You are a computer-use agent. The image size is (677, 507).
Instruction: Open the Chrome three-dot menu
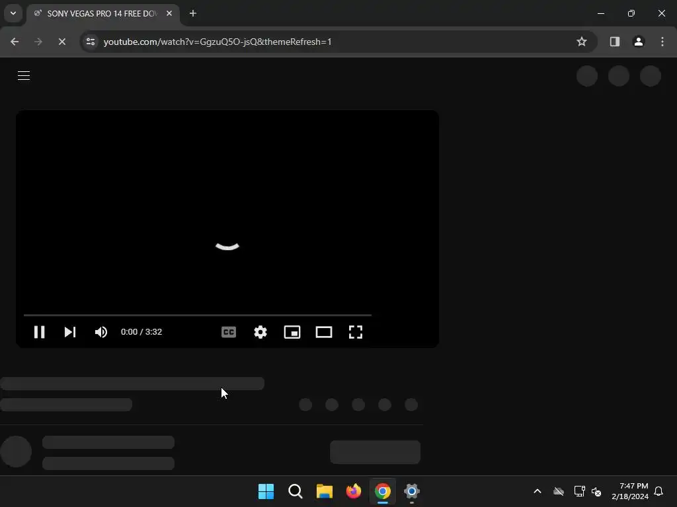click(662, 42)
